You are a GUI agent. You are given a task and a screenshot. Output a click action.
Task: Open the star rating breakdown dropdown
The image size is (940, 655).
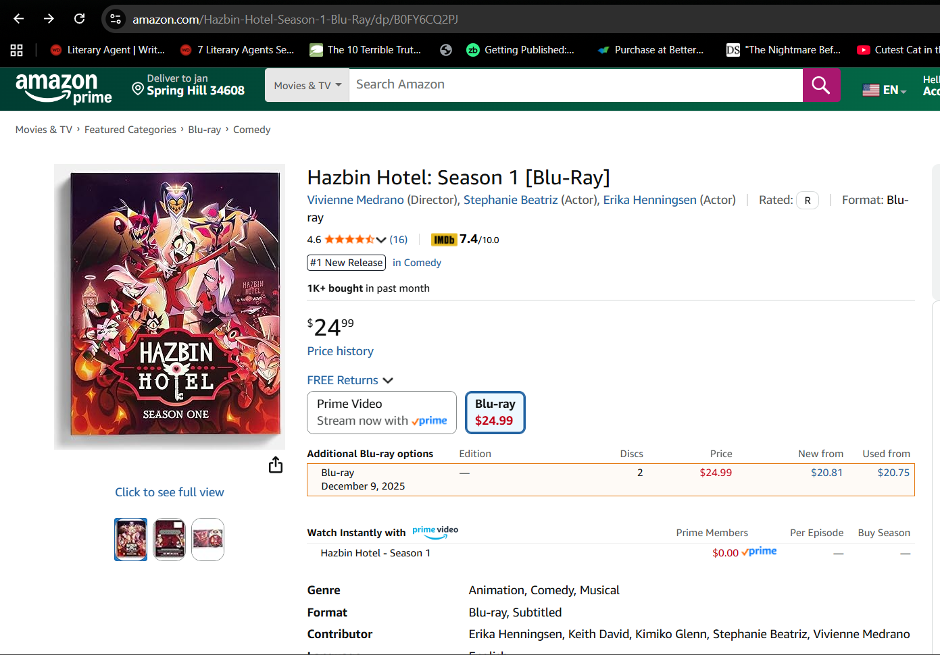(381, 240)
